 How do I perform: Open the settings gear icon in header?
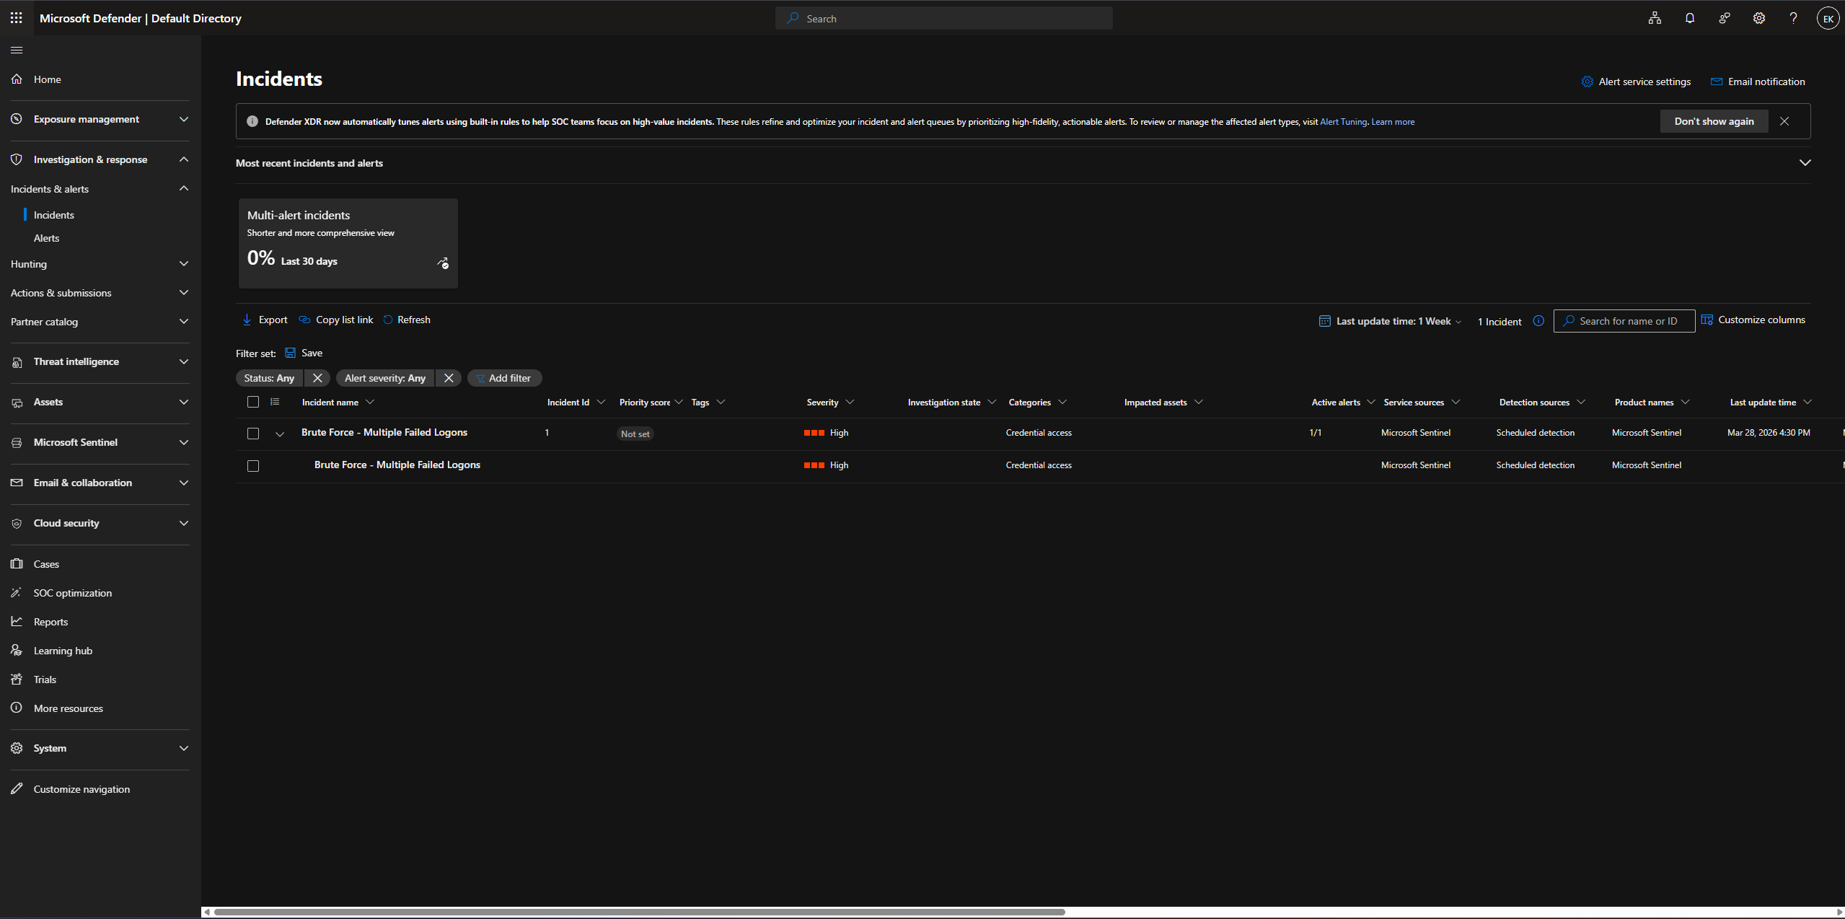[x=1759, y=18]
